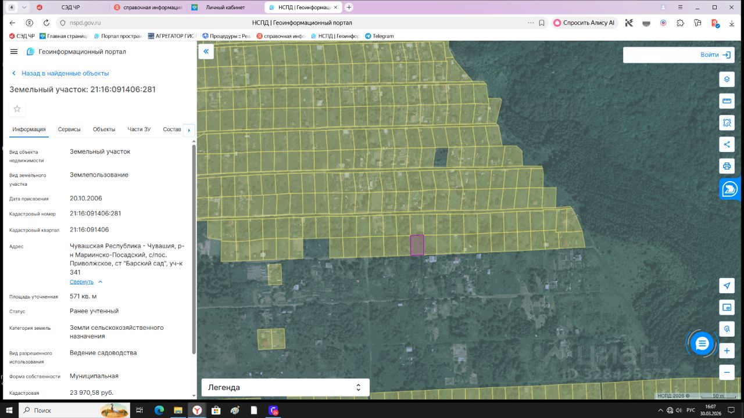The height and width of the screenshot is (418, 744).
Task: Click the Войти login button
Action: (x=715, y=55)
